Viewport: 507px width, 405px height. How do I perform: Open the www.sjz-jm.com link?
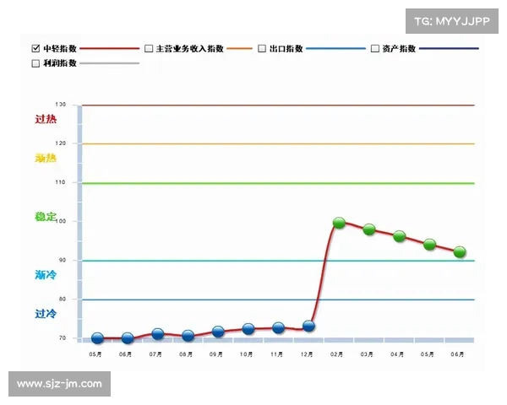pos(59,384)
